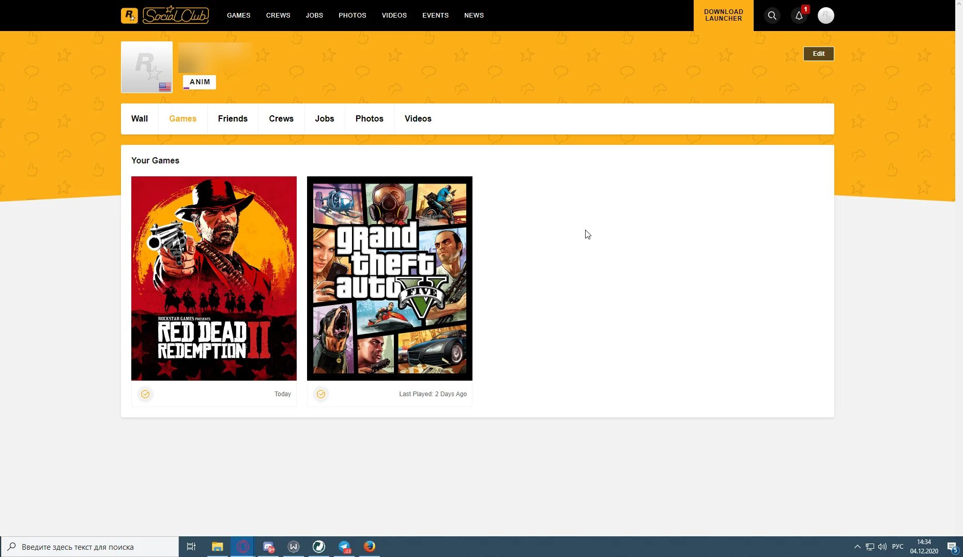Switch to the Games profile tab
The height and width of the screenshot is (557, 963).
pyautogui.click(x=183, y=119)
